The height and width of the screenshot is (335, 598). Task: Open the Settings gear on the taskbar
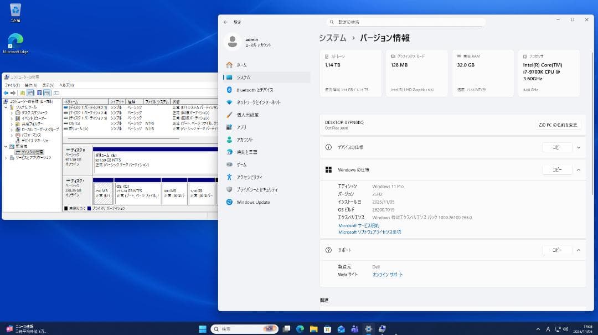369,328
